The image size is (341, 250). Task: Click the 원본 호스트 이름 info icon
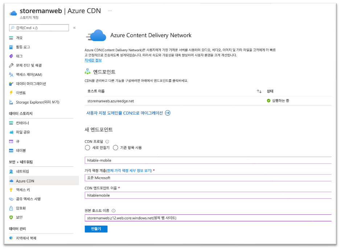coord(114,211)
